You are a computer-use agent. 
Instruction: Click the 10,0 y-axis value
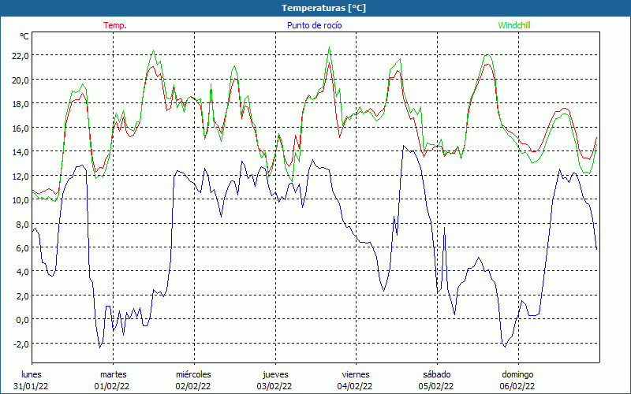pos(21,200)
